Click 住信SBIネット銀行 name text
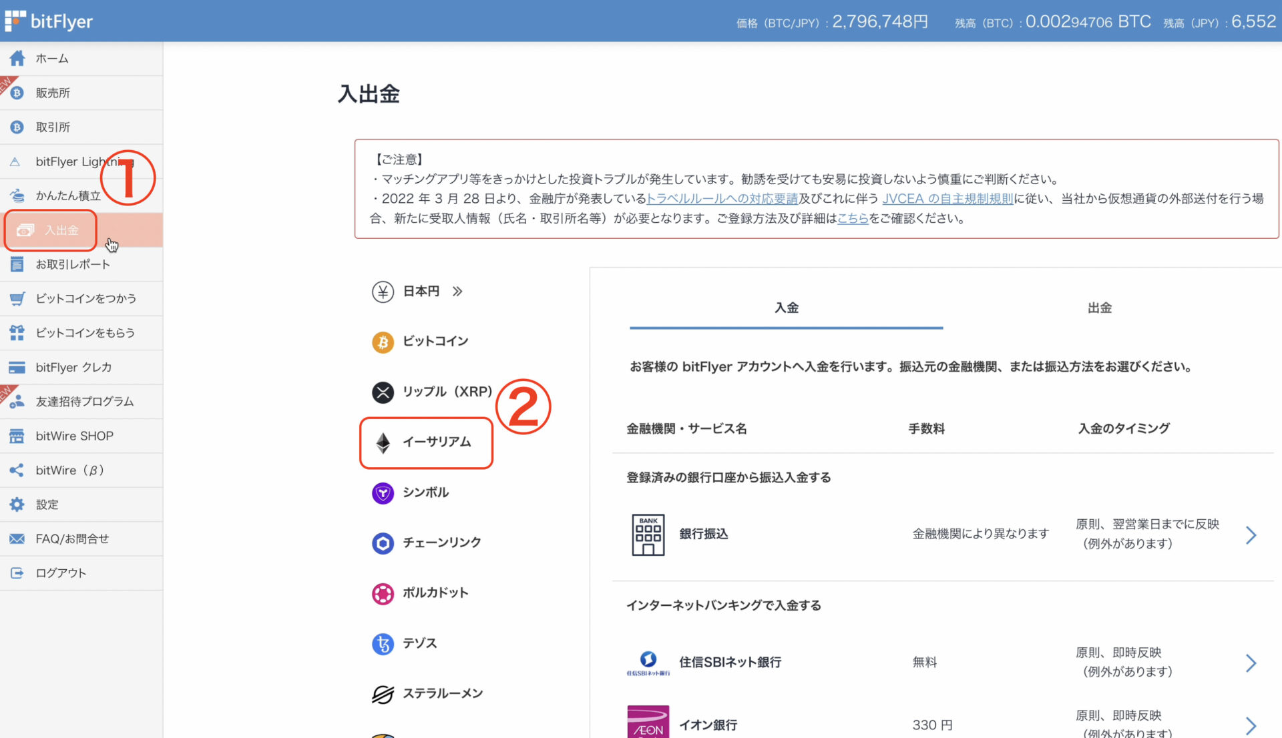The width and height of the screenshot is (1282, 738). 730,663
